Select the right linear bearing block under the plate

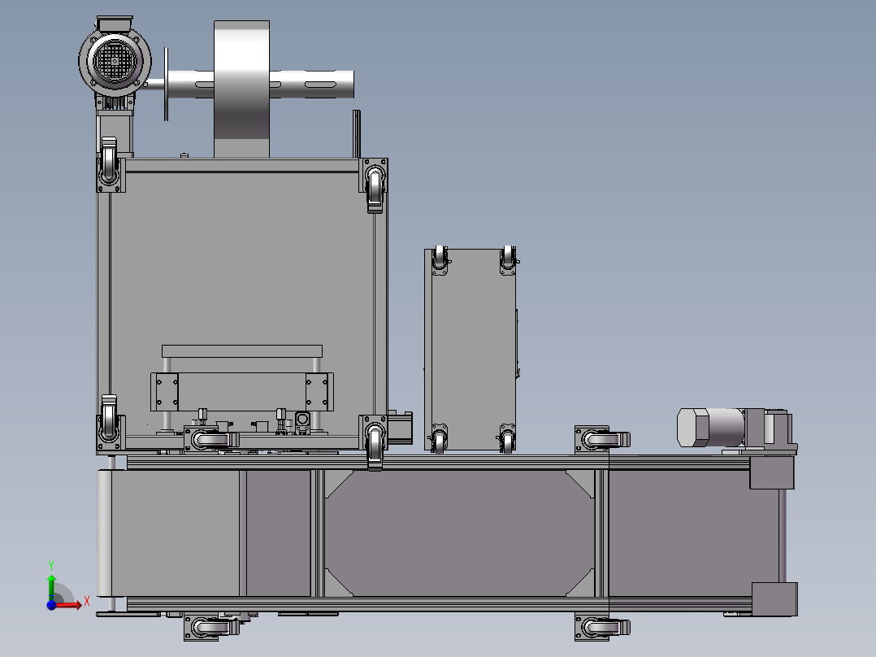[x=317, y=392]
